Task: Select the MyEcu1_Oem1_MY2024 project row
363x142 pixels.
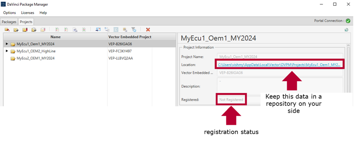Action: click(89, 44)
